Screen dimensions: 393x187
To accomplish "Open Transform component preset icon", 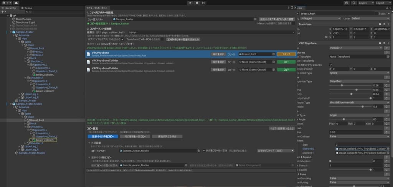I will tap(384, 24).
